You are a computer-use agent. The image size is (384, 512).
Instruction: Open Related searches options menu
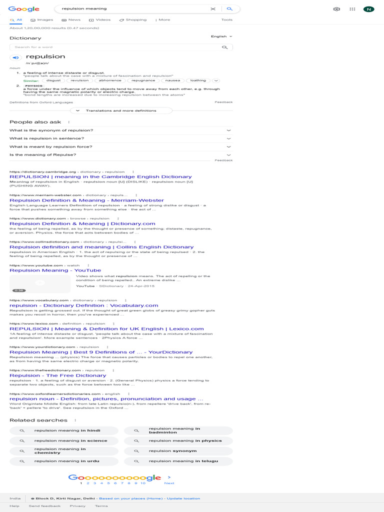(x=75, y=420)
